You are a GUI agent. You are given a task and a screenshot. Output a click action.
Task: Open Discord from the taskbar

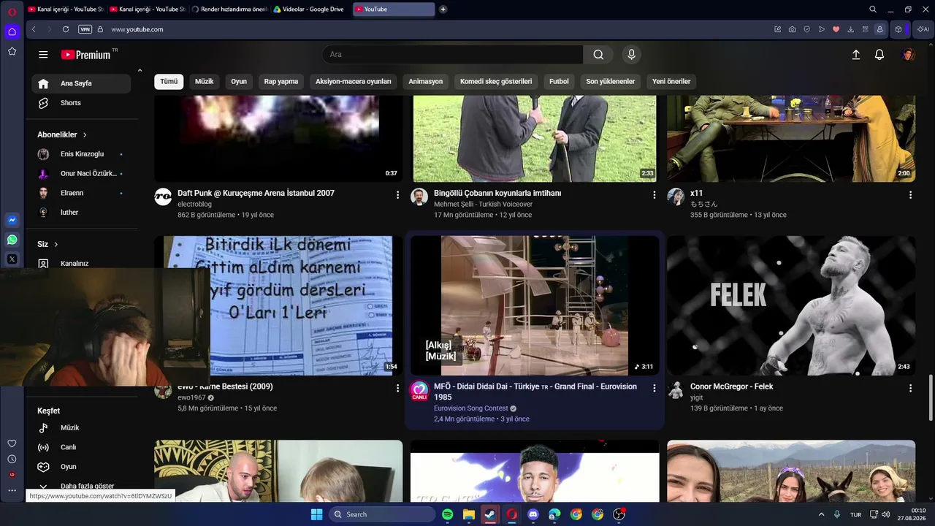click(533, 514)
